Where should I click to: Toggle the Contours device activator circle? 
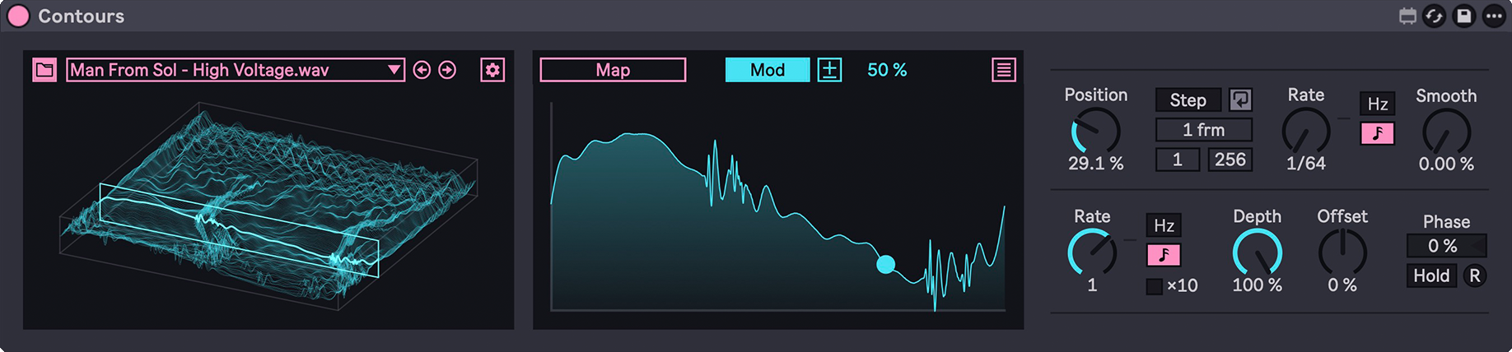(x=18, y=16)
